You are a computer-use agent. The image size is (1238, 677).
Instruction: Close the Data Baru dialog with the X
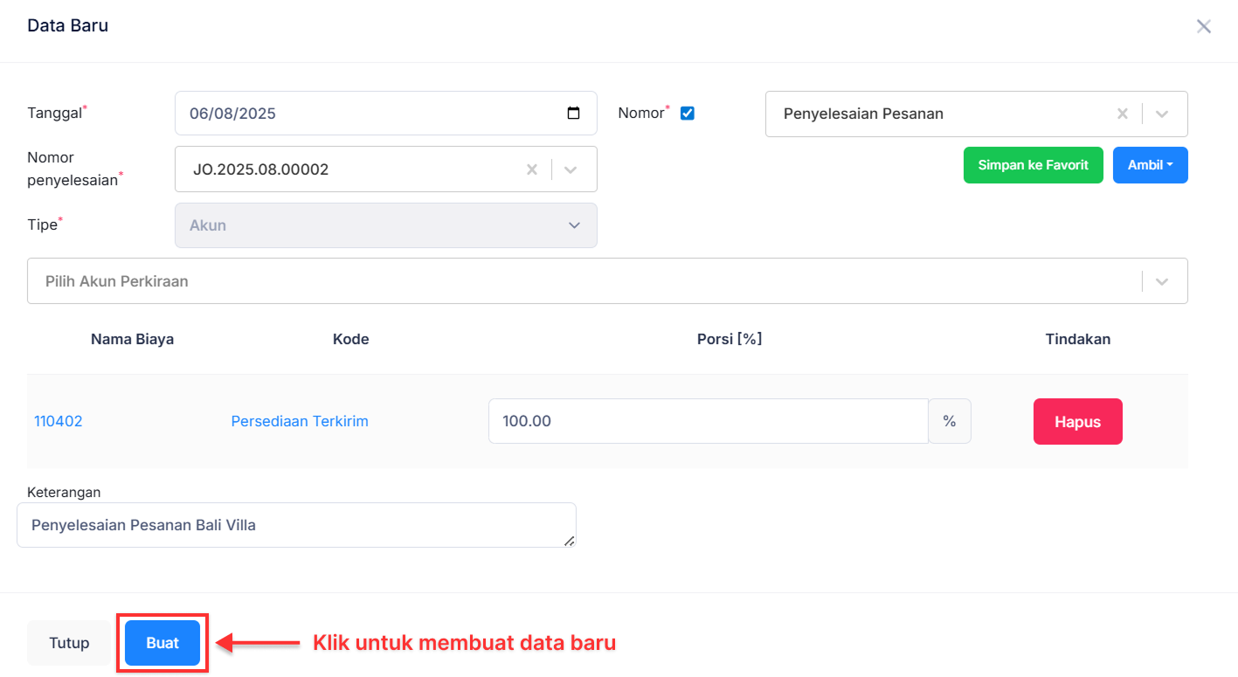pos(1203,26)
